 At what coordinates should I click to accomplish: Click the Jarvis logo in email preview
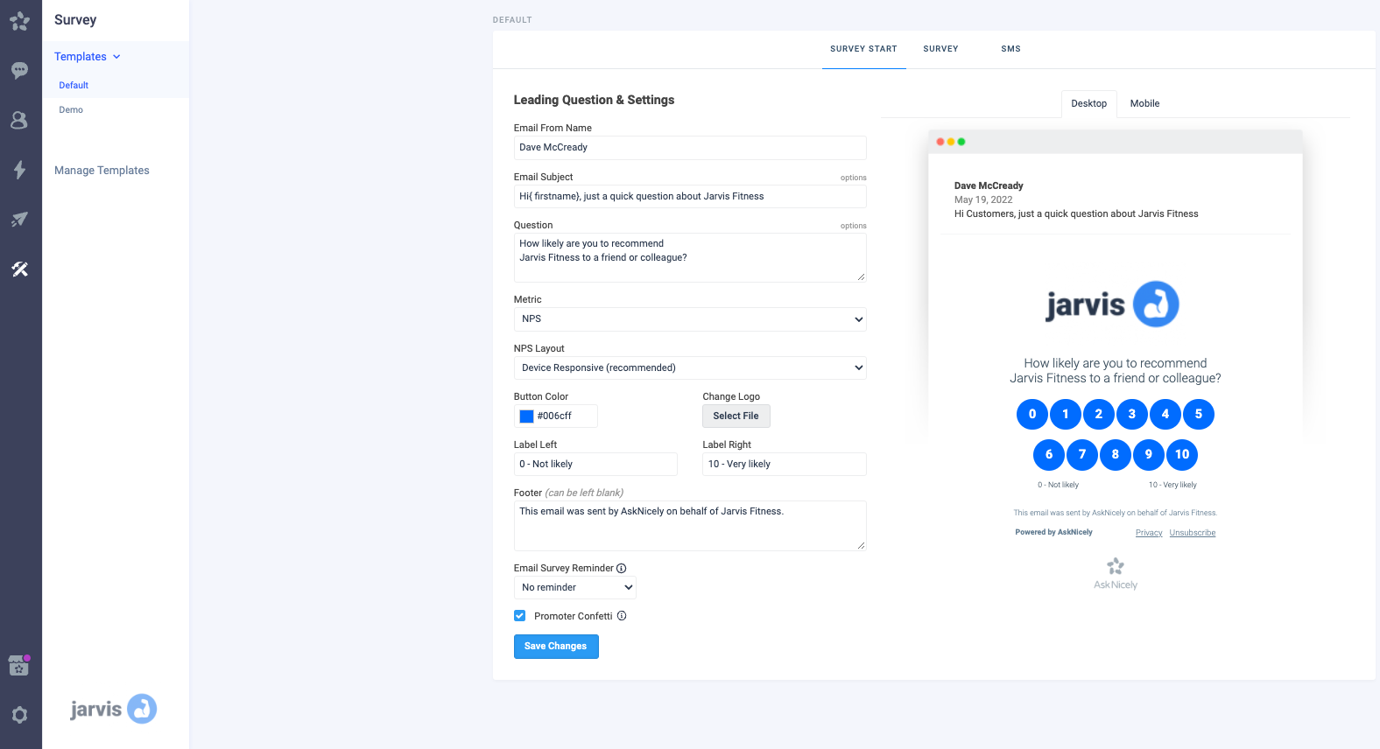(x=1113, y=304)
